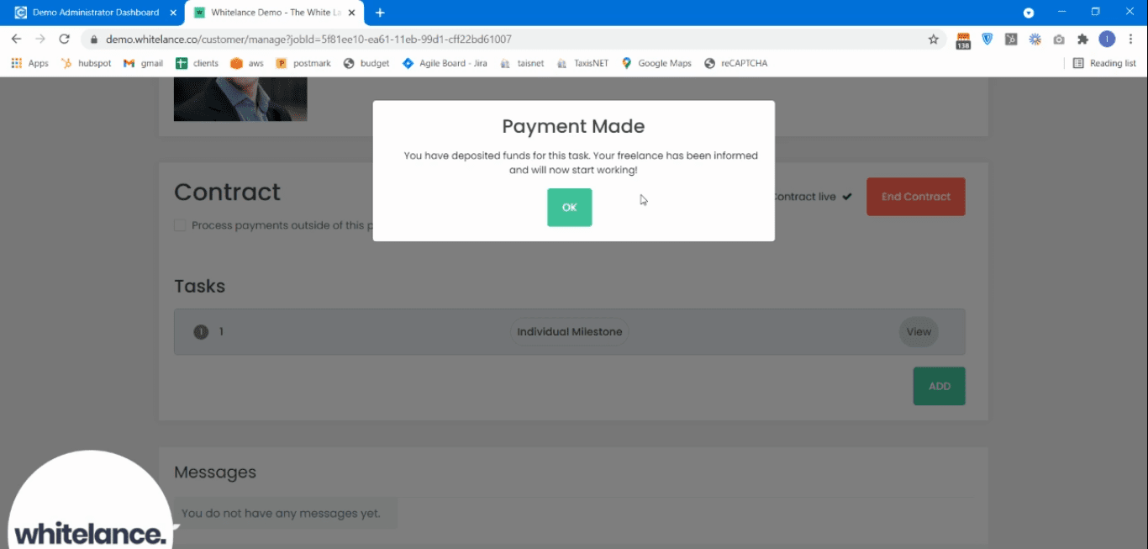Open the taisnet bookmark
1148x549 pixels.
coord(522,63)
